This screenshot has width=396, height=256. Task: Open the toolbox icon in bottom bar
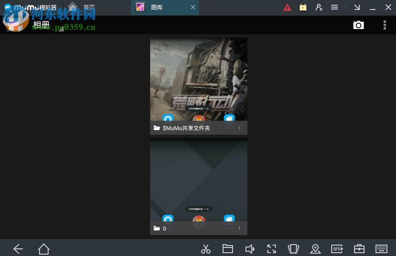coord(359,249)
